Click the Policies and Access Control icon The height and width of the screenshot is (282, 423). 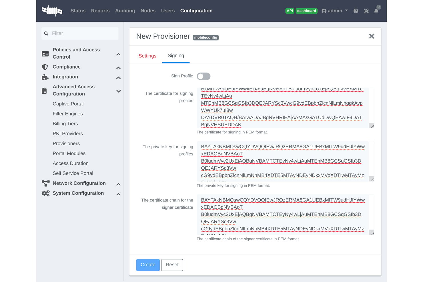pyautogui.click(x=45, y=53)
